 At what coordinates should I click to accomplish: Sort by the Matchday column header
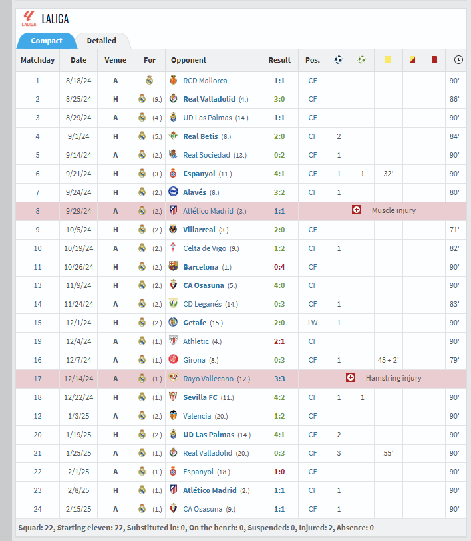pyautogui.click(x=38, y=60)
